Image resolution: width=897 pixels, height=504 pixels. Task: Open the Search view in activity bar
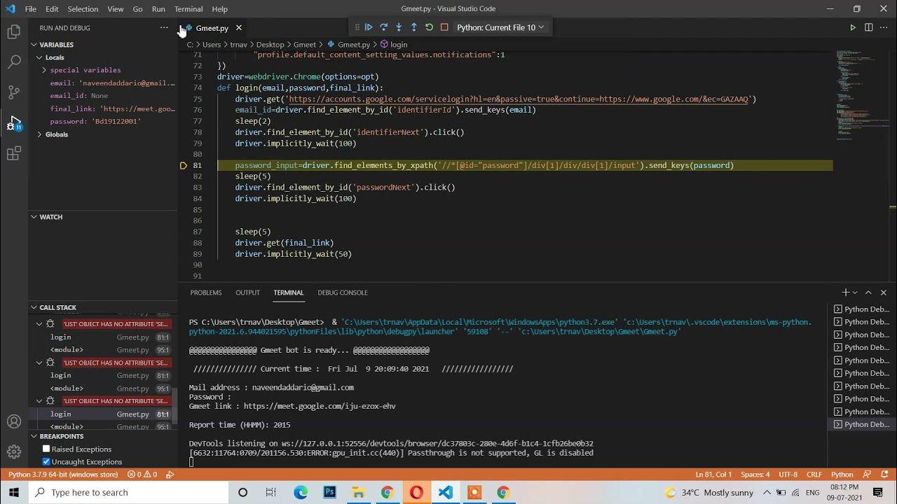coord(13,62)
